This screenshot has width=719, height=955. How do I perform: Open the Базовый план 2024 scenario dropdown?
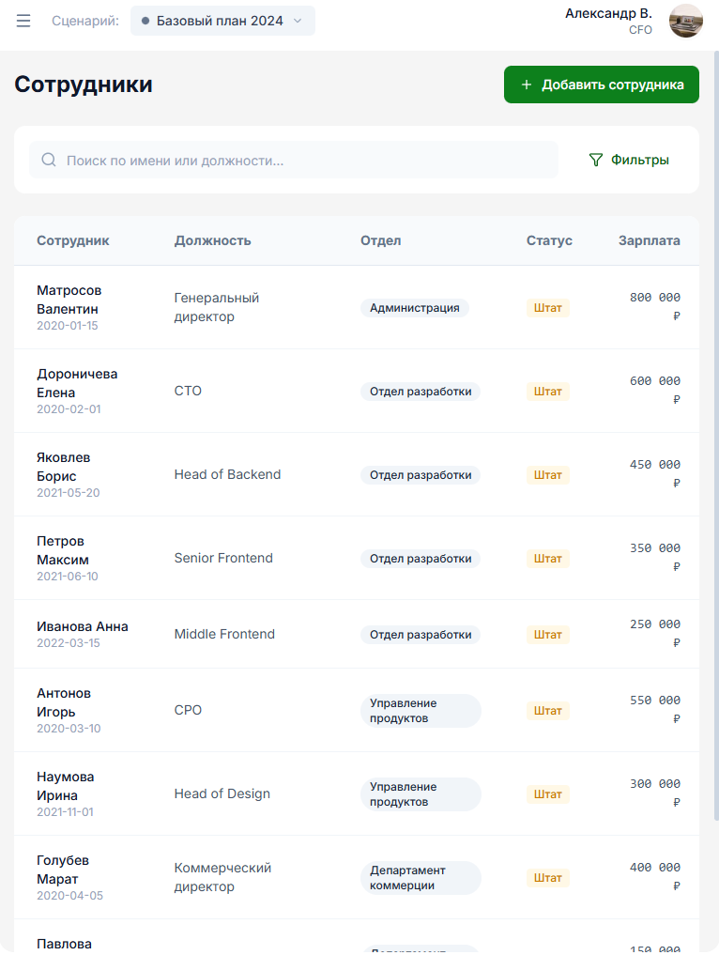pos(222,21)
